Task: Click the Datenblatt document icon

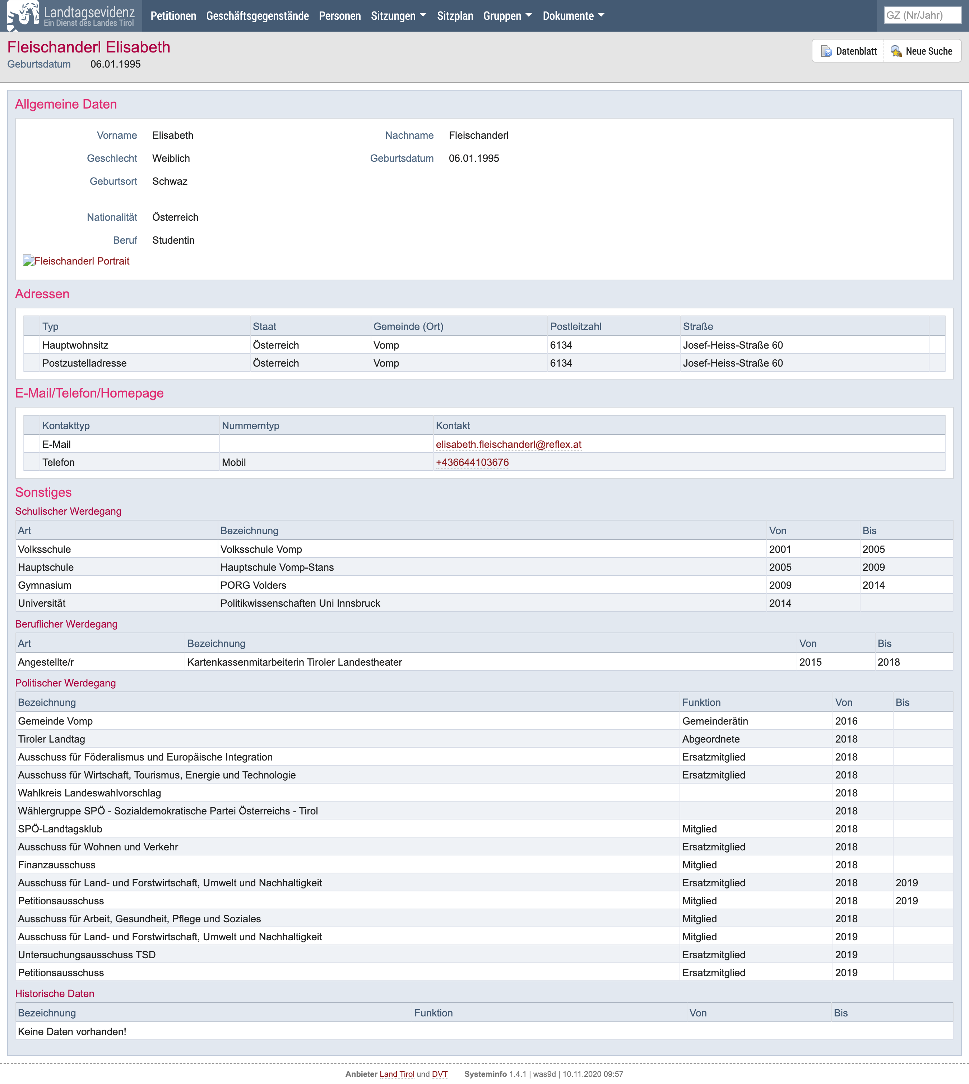Action: pos(826,51)
